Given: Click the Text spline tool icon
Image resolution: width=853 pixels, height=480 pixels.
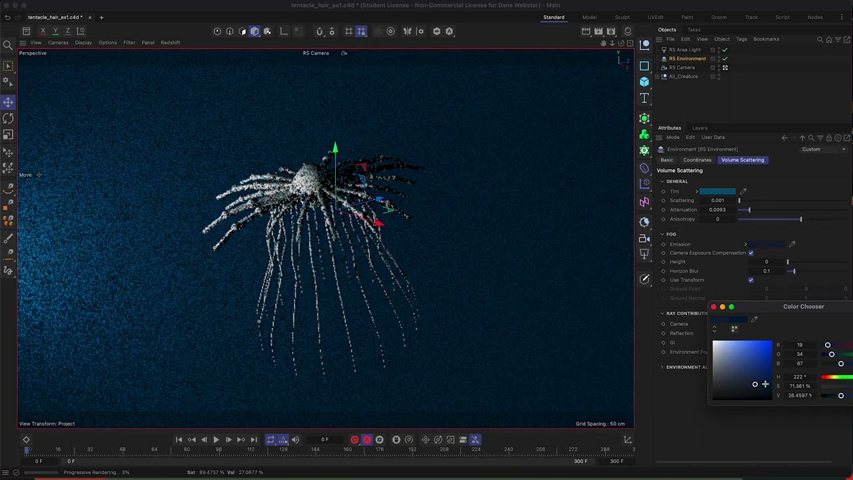Looking at the screenshot, I should pos(644,98).
